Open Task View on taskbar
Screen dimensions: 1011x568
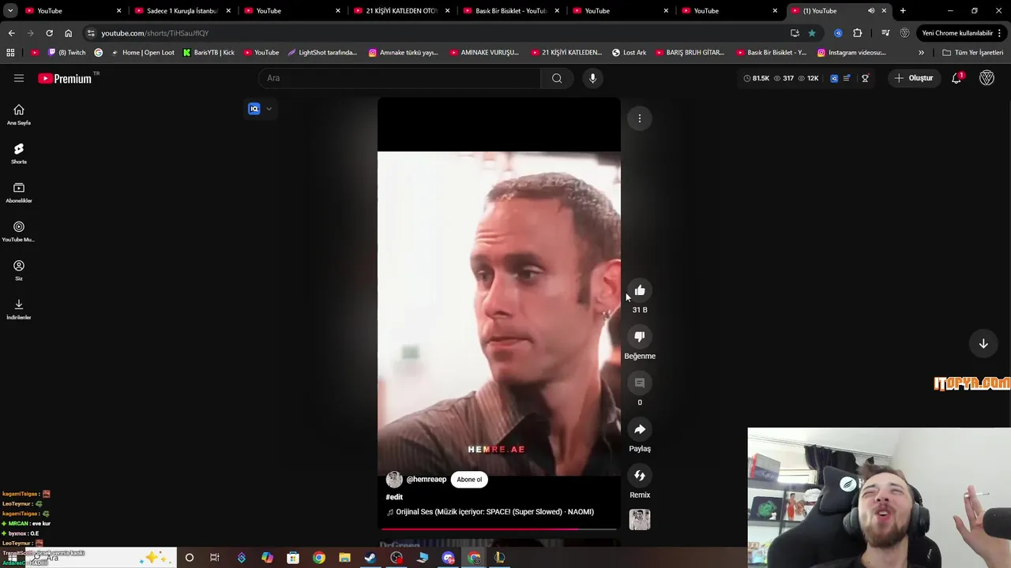tap(215, 558)
